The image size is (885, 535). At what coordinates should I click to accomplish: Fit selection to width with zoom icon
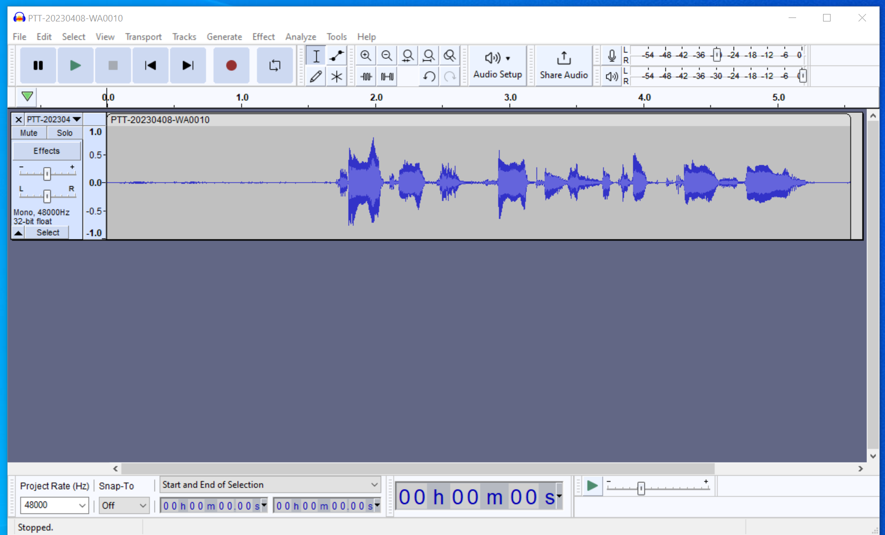408,56
